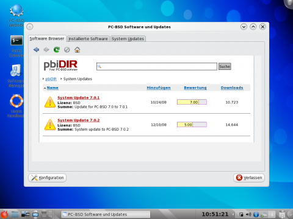The image size is (293, 219).
Task: Click date 10/24/08
Action: pyautogui.click(x=159, y=102)
